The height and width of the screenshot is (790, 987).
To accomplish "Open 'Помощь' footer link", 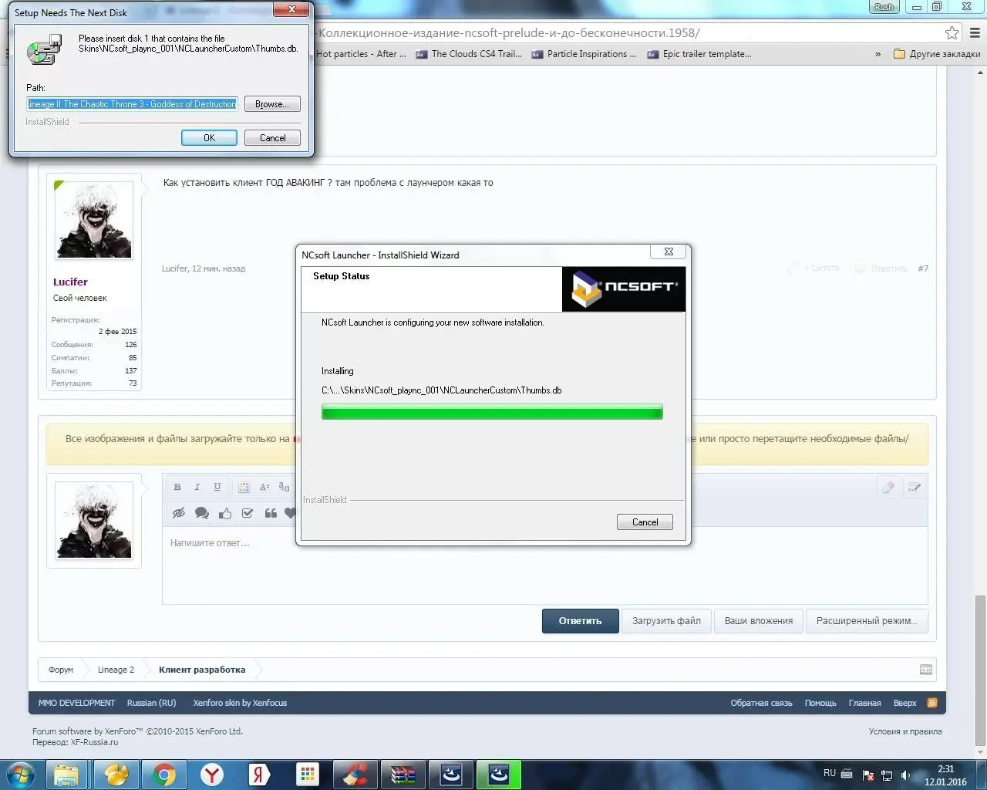I will pos(820,703).
